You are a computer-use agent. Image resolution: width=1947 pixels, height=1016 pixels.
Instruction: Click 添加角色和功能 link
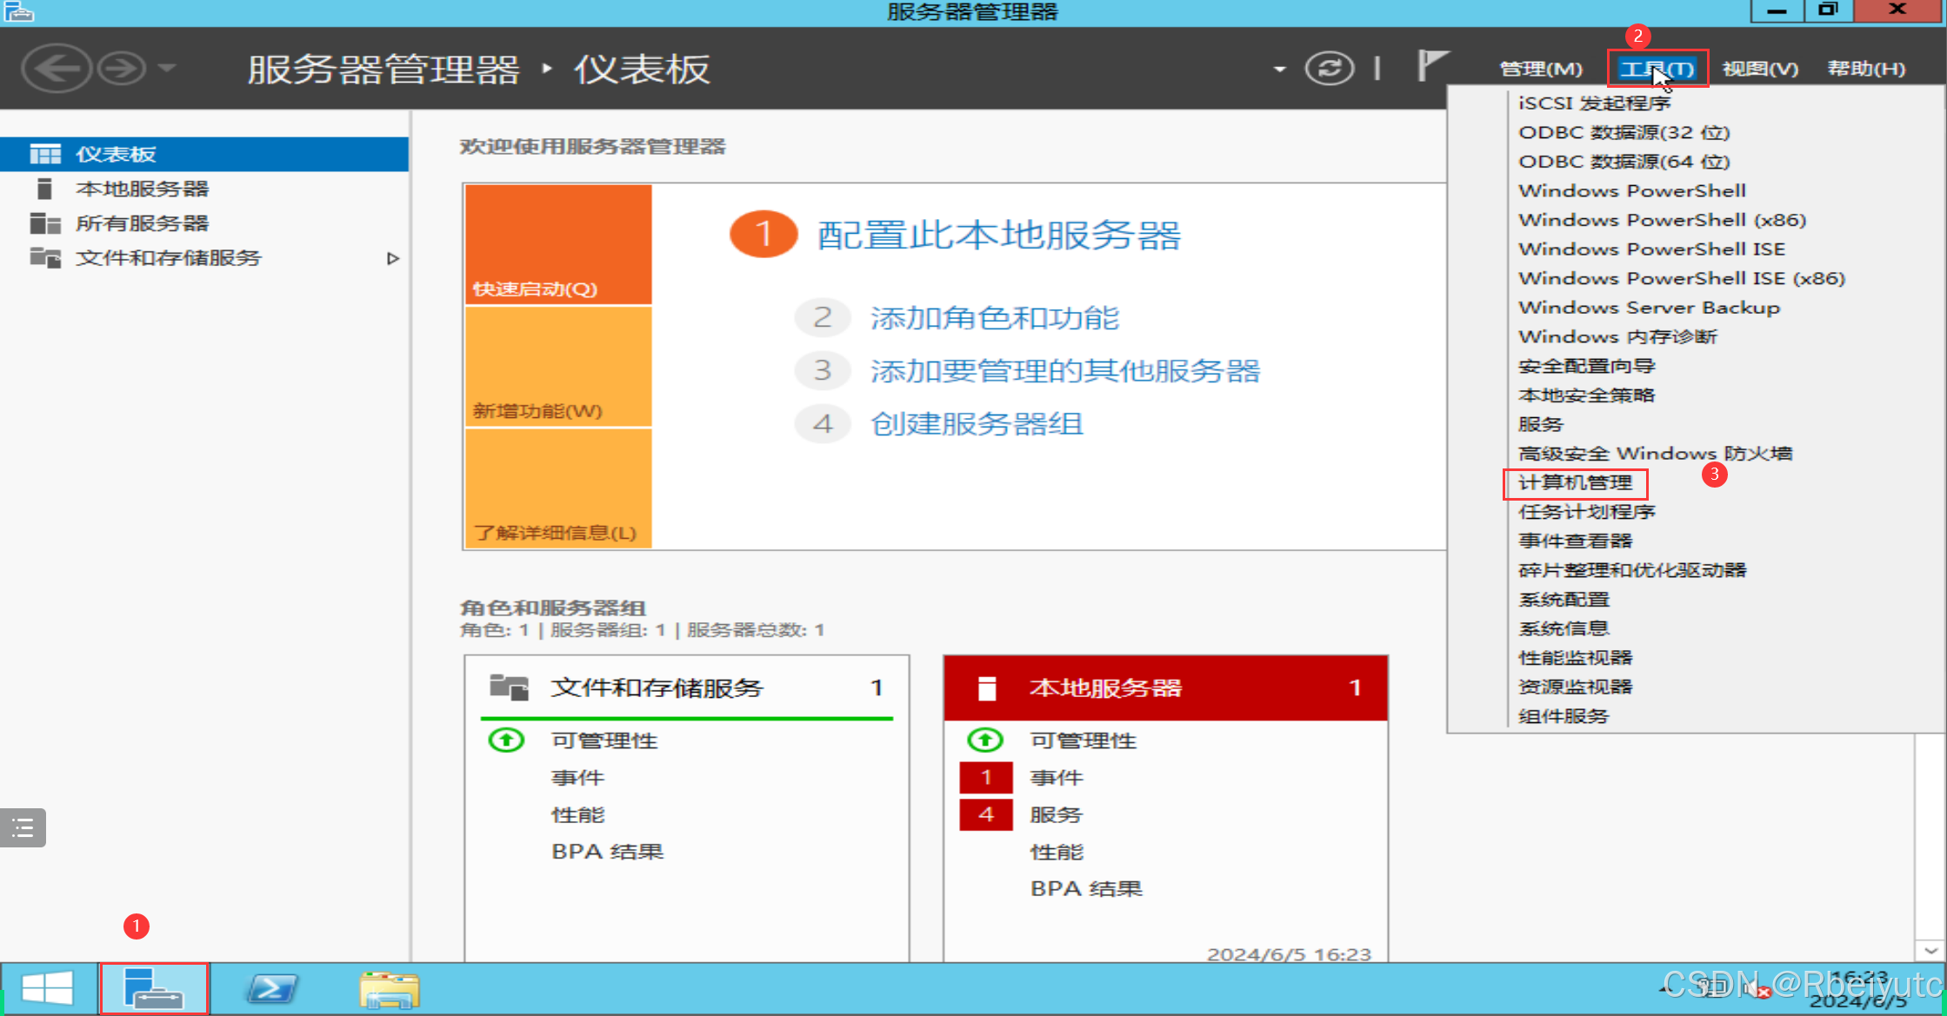click(994, 318)
